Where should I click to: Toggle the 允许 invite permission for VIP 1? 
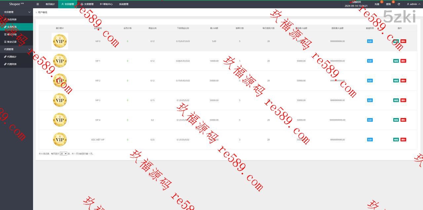point(370,61)
